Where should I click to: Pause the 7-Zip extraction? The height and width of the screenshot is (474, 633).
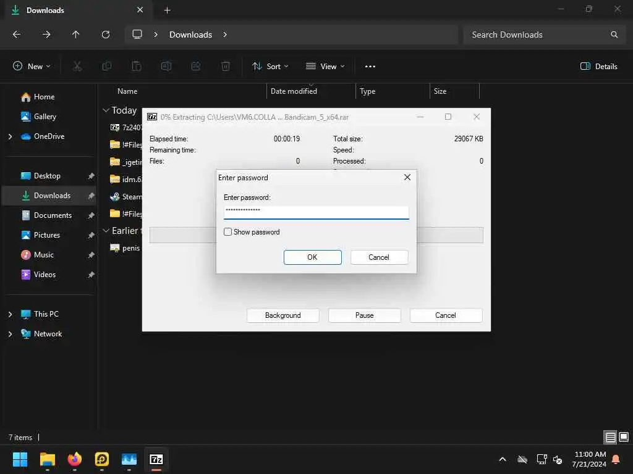[x=364, y=315]
